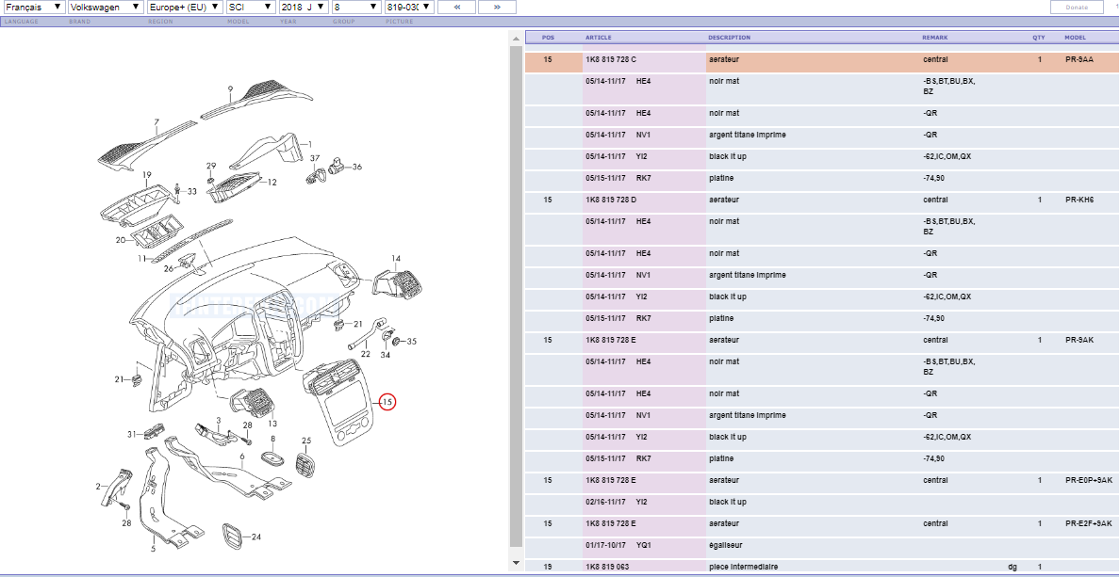
Task: Click part number 9 in diagram
Action: pos(230,88)
